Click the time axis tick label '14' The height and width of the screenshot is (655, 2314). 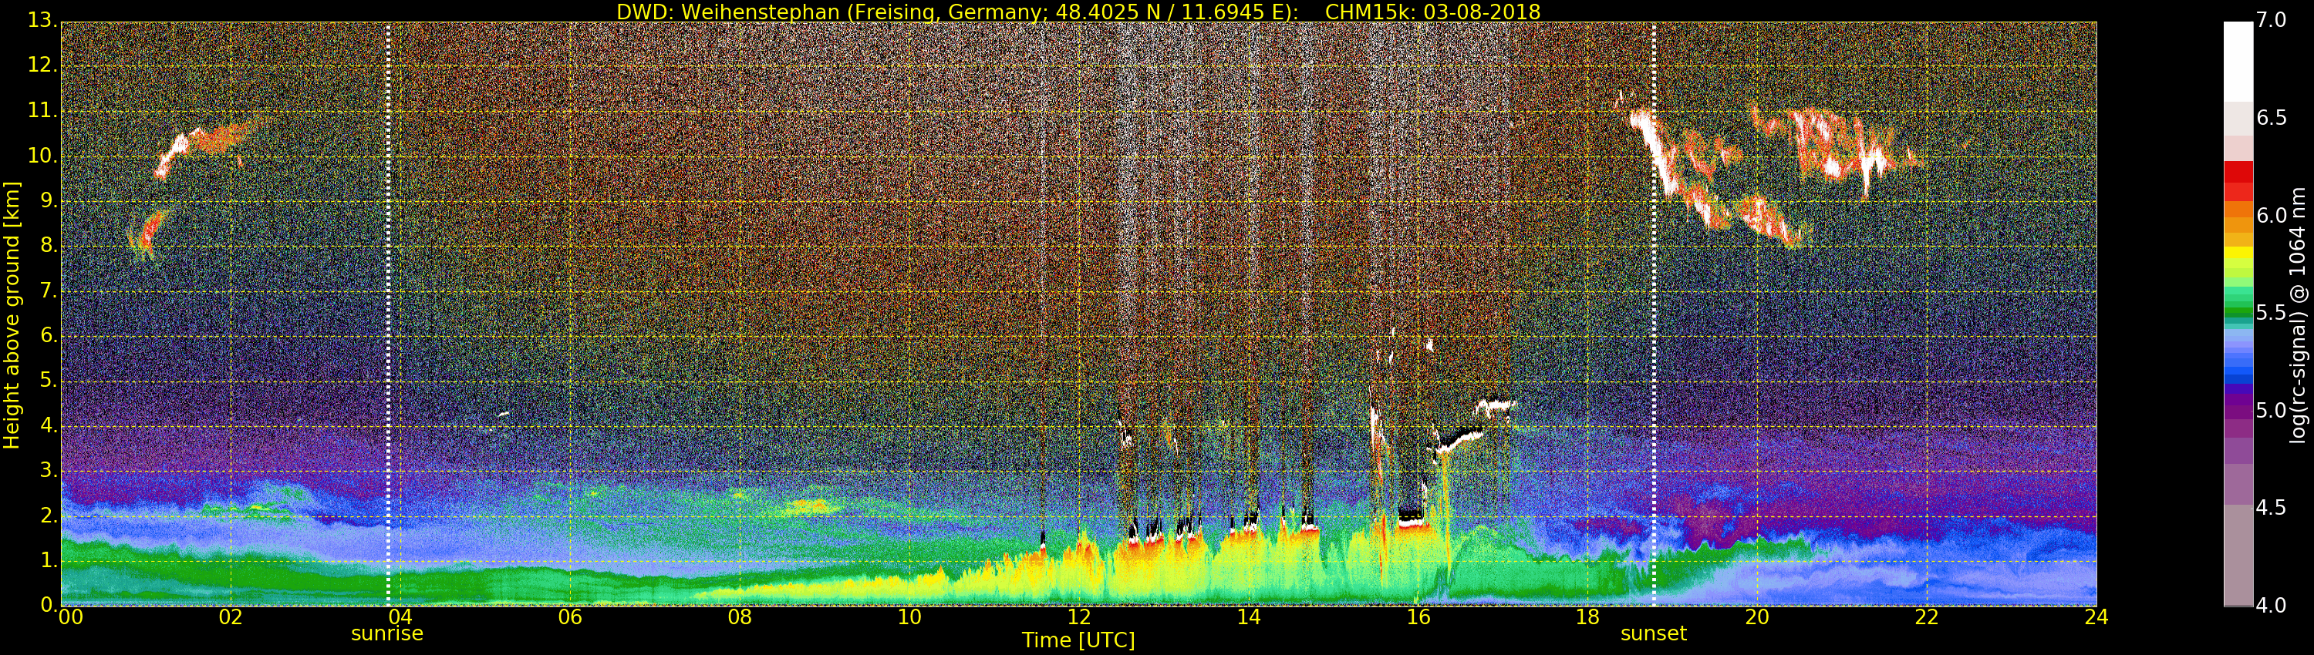tap(1249, 616)
